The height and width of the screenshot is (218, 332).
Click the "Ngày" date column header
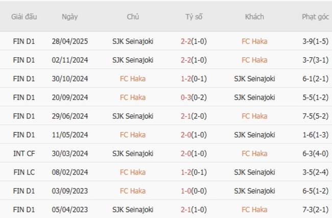[x=70, y=17]
